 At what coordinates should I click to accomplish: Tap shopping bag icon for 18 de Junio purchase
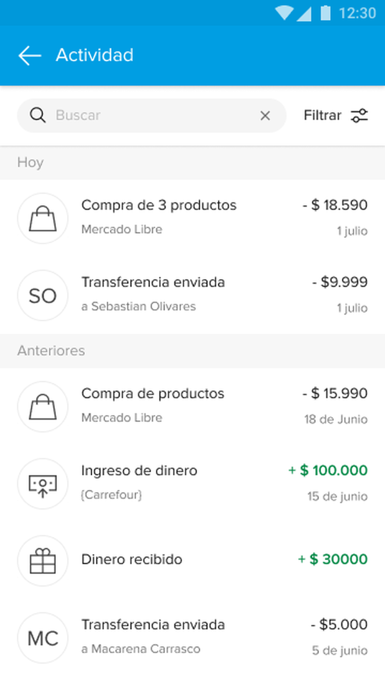(43, 407)
